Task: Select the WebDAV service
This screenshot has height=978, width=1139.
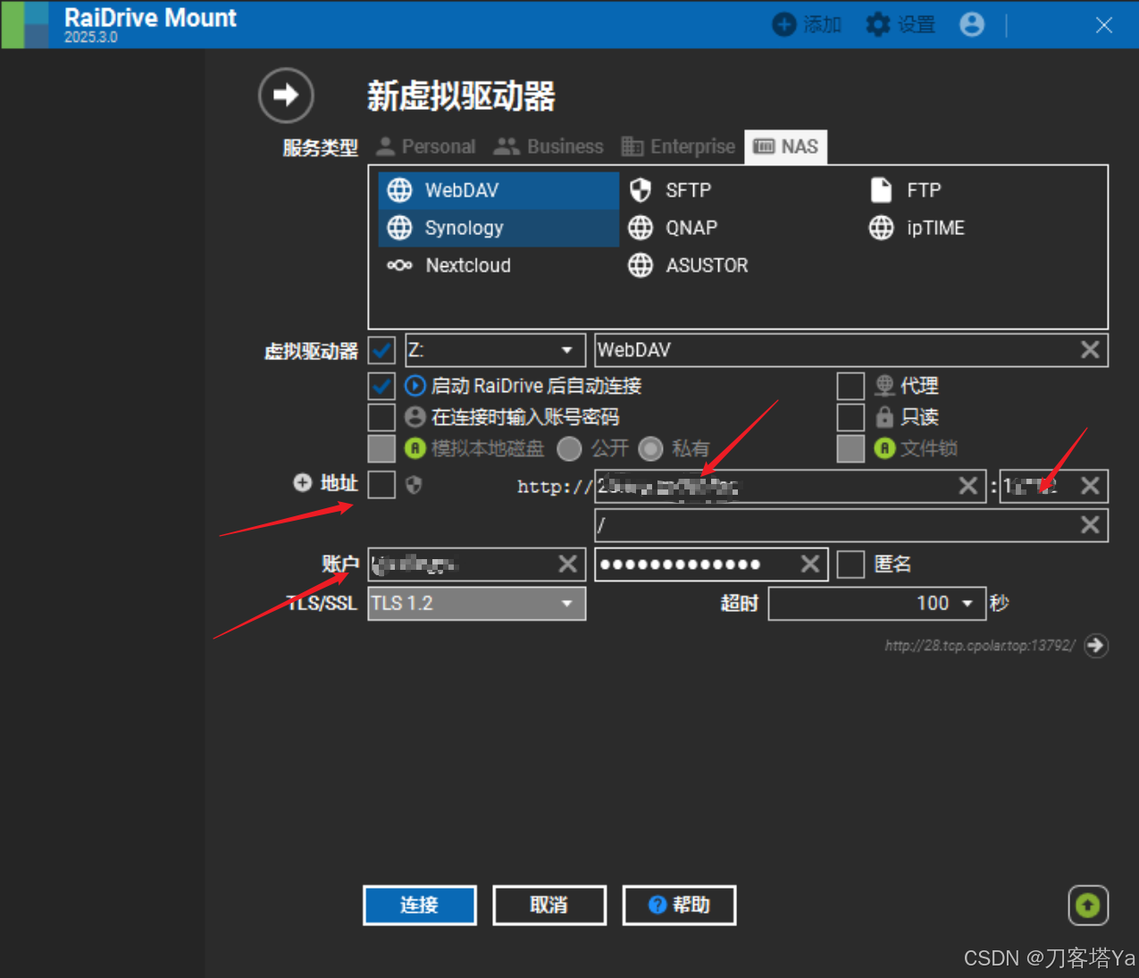Action: 498,190
